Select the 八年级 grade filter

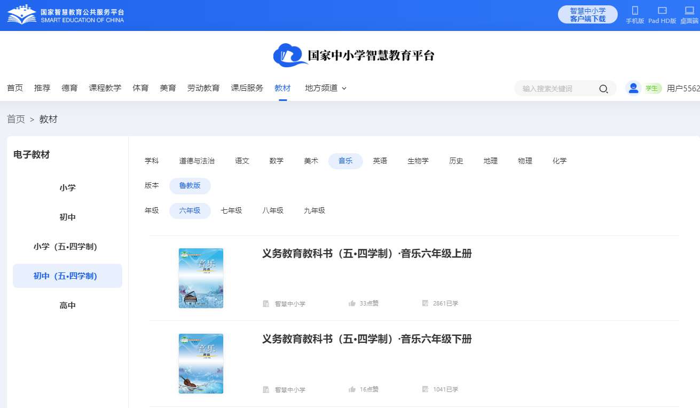tap(273, 211)
